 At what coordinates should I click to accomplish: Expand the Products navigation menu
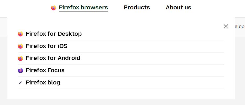[137, 8]
